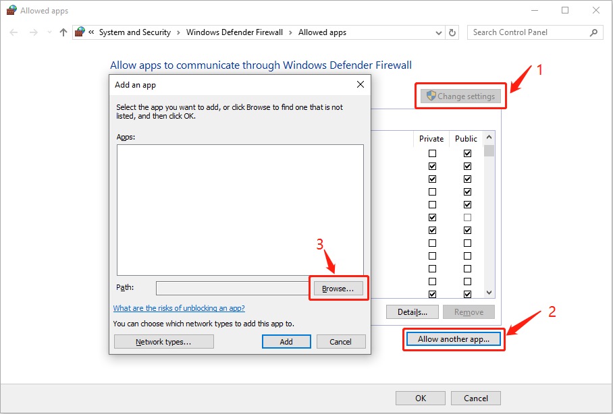613x414 pixels.
Task: Click the Back navigation arrow
Action: coord(14,32)
